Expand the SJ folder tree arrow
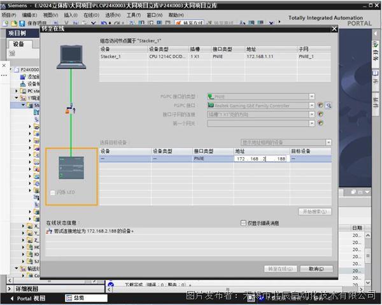 coord(23,262)
